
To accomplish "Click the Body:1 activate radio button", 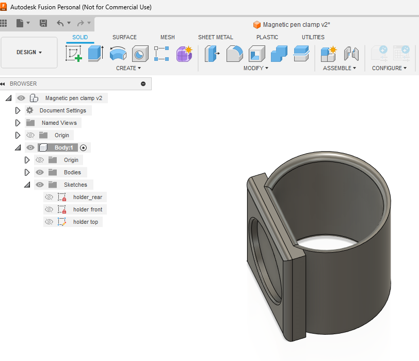I will click(x=84, y=147).
